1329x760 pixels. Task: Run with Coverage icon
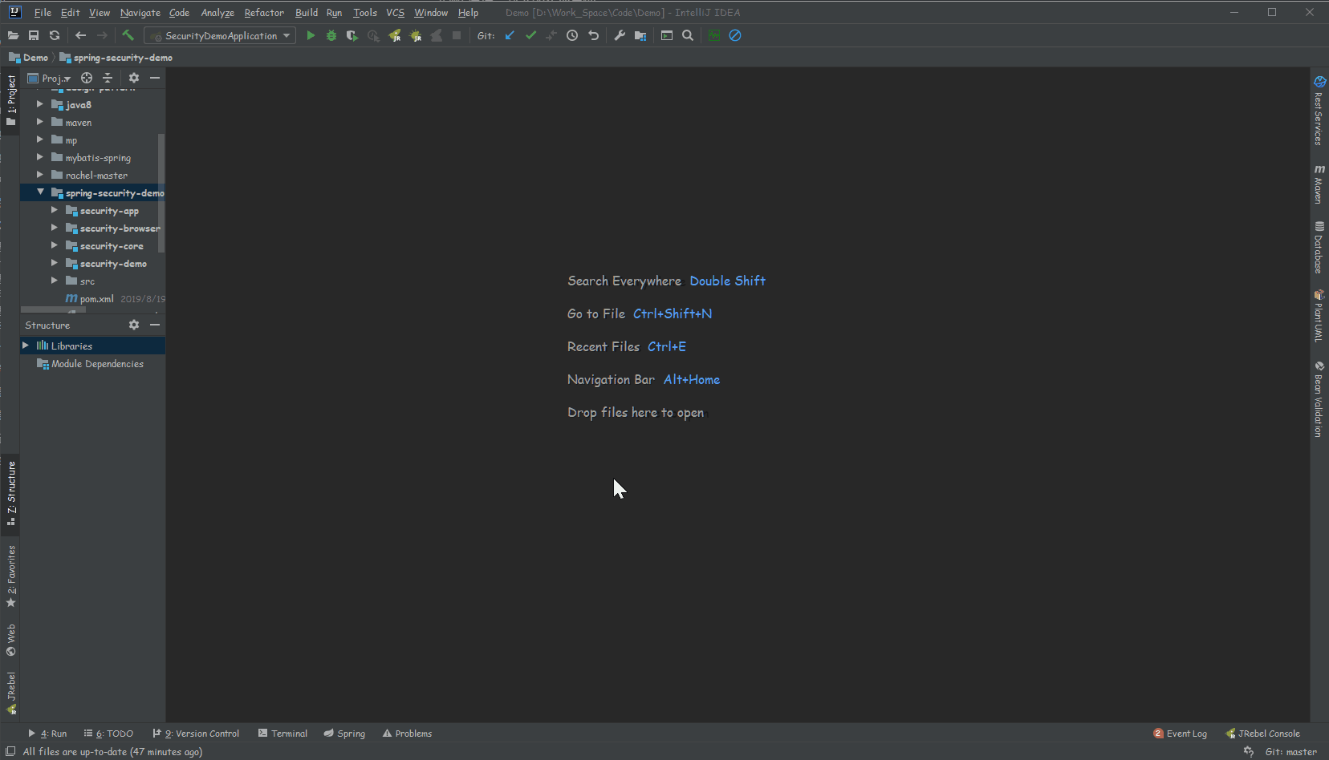coord(352,35)
